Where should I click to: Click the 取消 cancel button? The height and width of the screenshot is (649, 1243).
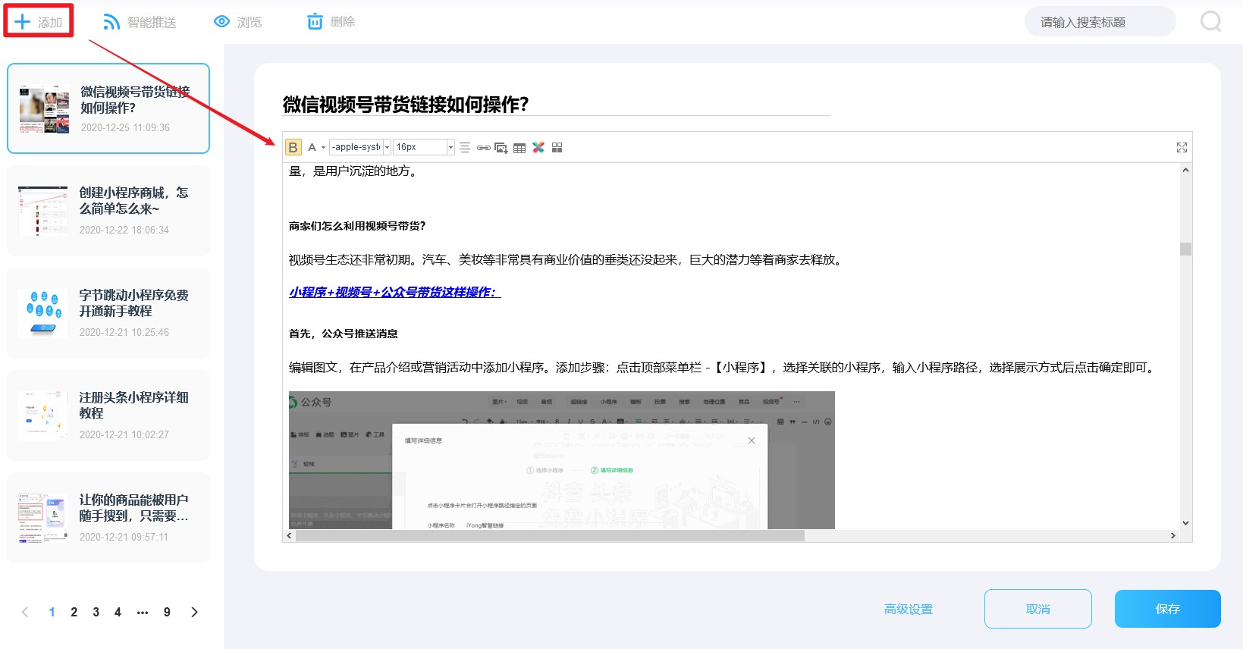click(x=1038, y=609)
